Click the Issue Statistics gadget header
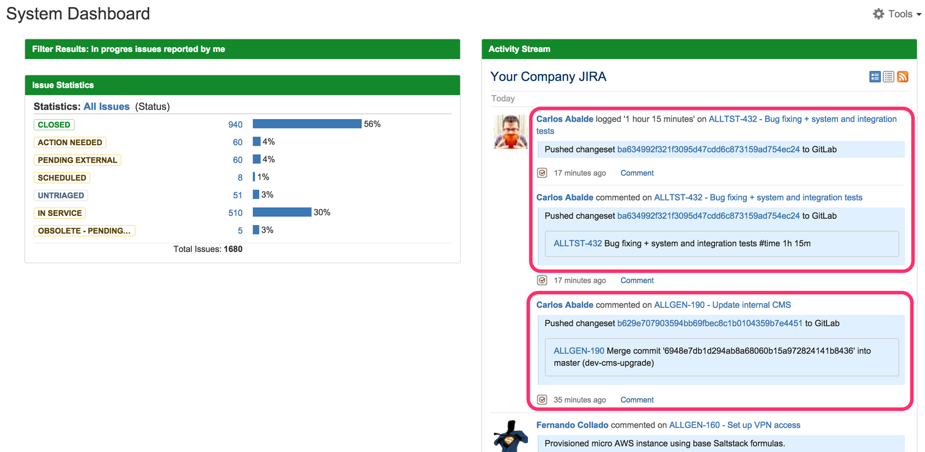The height and width of the screenshot is (452, 925). (243, 85)
